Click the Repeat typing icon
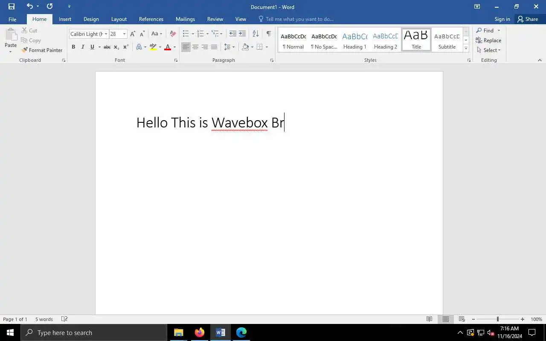The height and width of the screenshot is (341, 546). coord(49,6)
